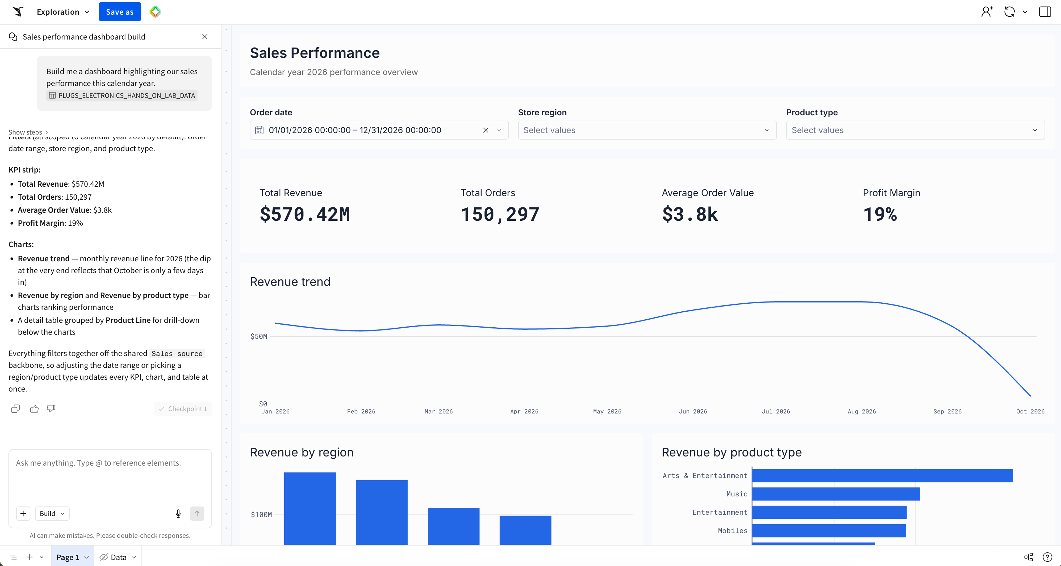The height and width of the screenshot is (566, 1061).
Task: Click the Profit Margin 19% KPI
Action: point(891,206)
